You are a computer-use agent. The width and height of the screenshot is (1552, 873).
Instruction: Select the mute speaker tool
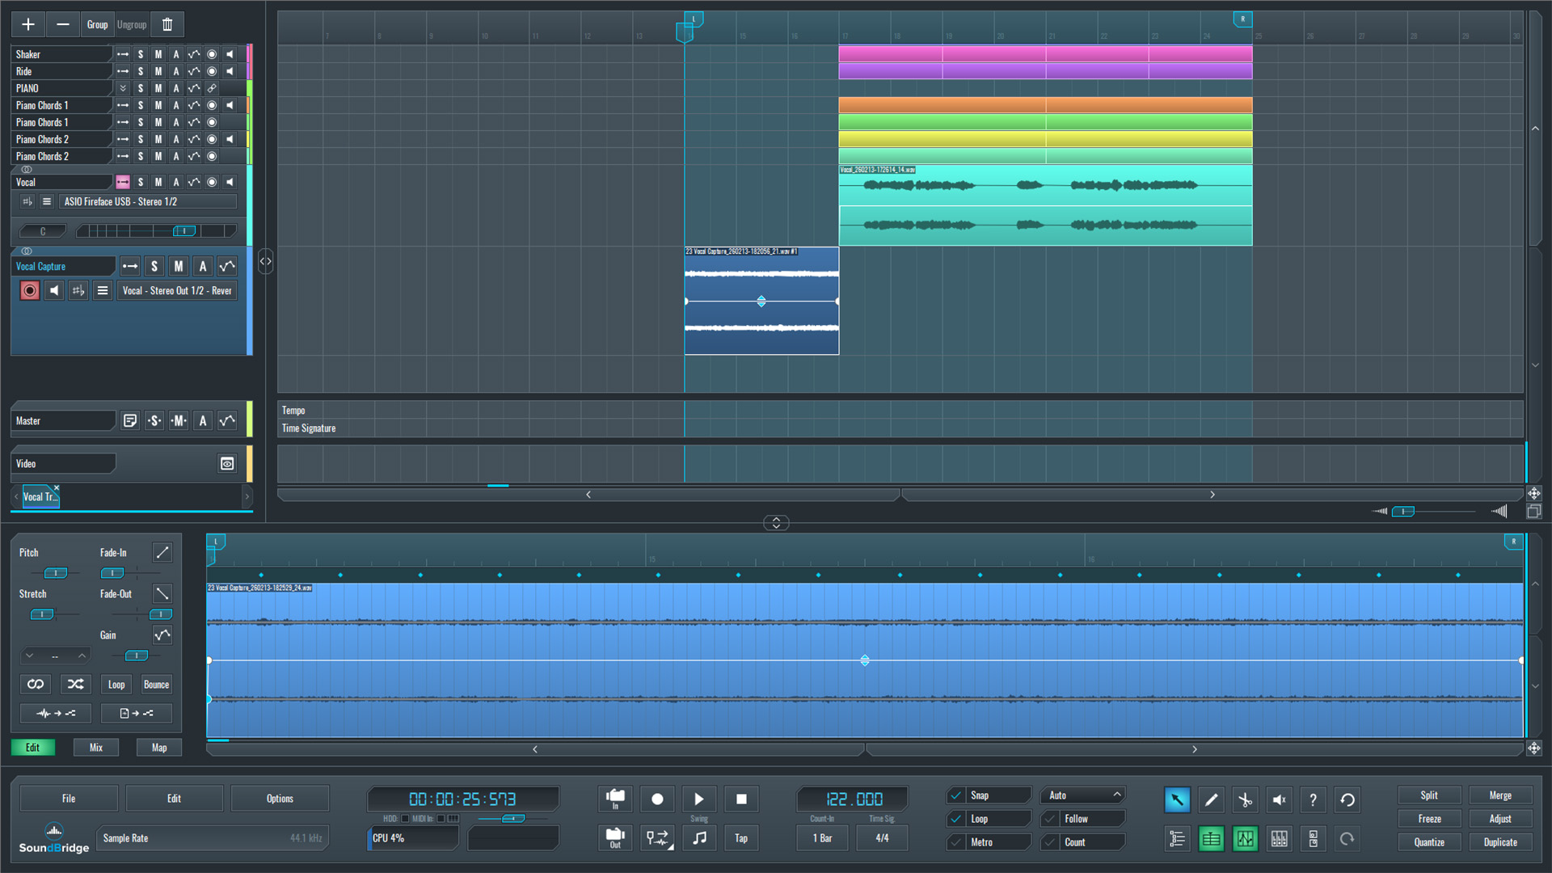click(1279, 799)
